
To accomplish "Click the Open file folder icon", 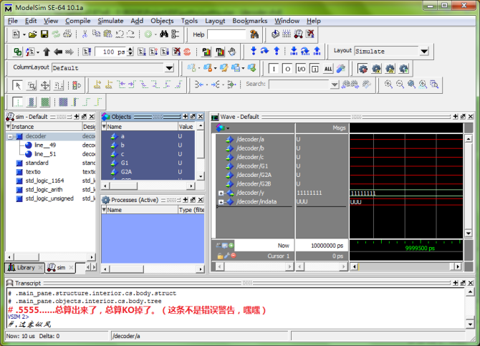I will point(32,34).
